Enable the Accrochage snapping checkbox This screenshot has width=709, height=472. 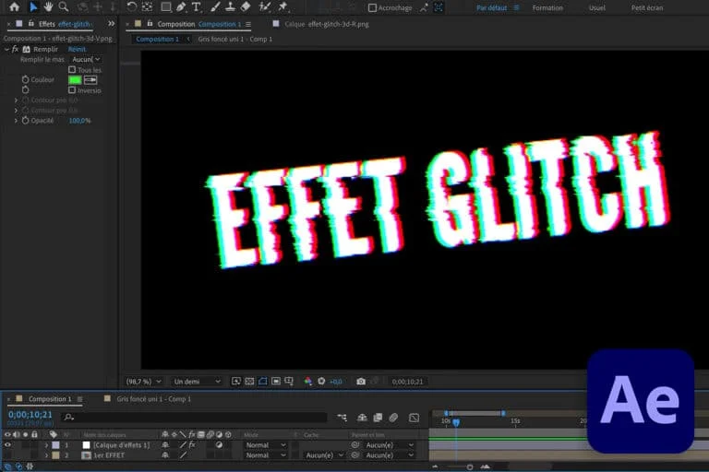372,7
